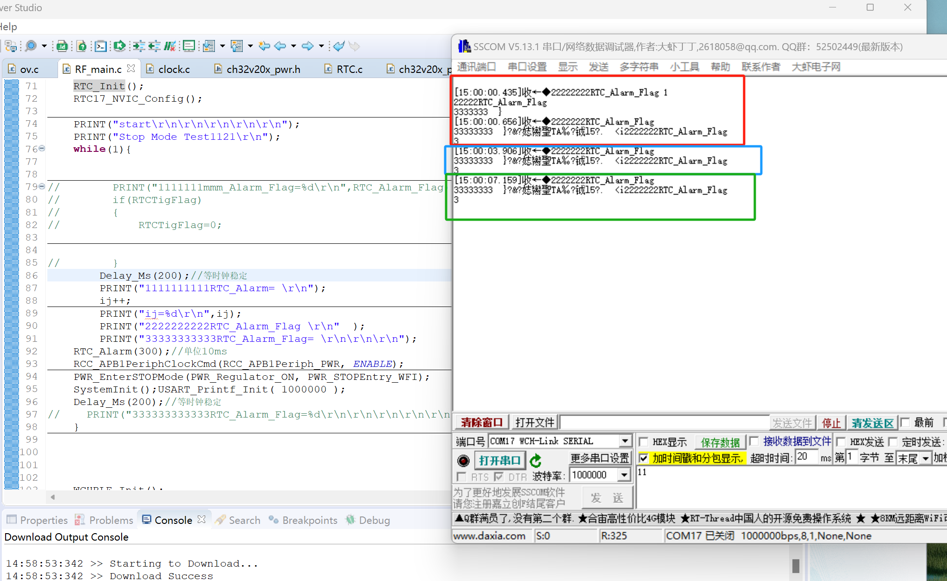Open the terminal toolbar icon
The height and width of the screenshot is (581, 947).
point(100,46)
